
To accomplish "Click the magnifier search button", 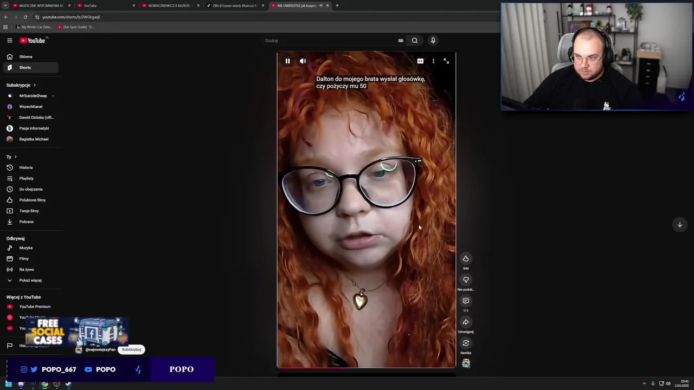I will pos(415,41).
